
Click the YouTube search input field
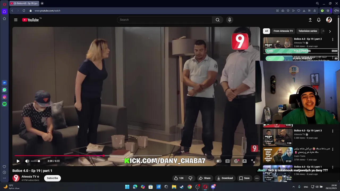click(165, 20)
